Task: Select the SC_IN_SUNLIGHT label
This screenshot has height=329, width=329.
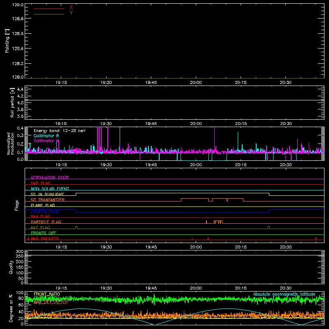Action: click(x=47, y=194)
